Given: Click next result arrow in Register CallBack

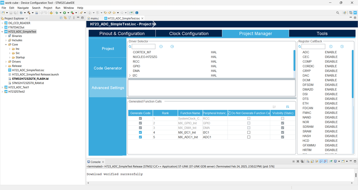Looking at the screenshot, I should [342, 47].
